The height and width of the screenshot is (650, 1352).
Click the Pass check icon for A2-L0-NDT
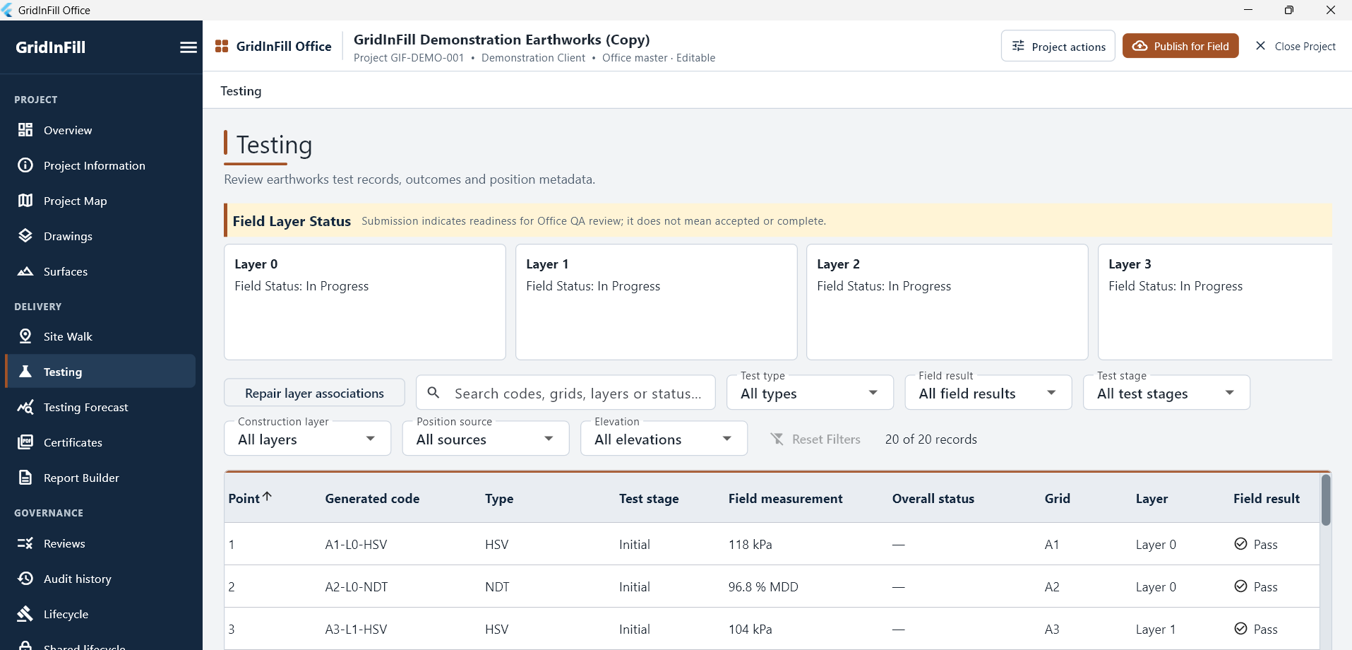click(1240, 586)
